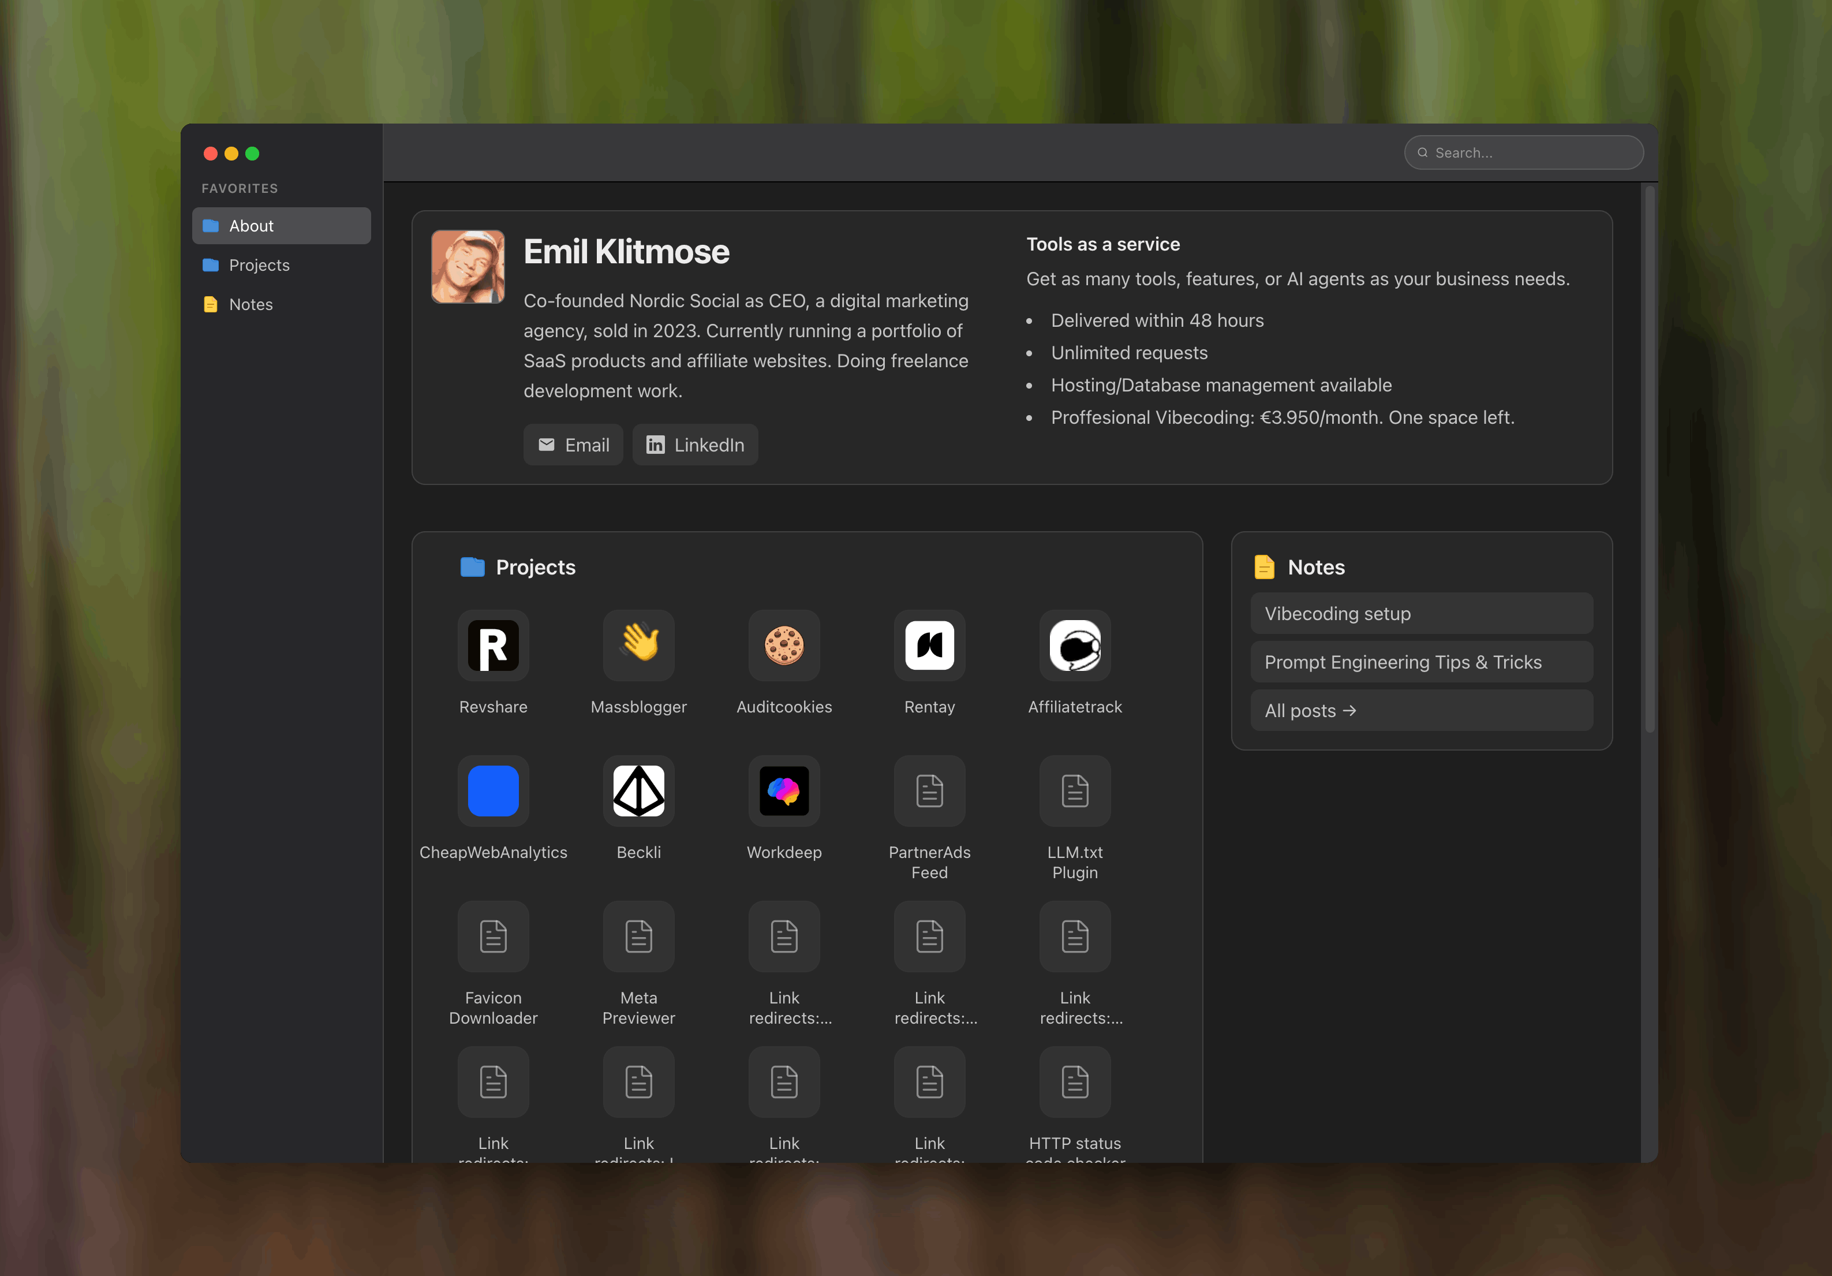Click the "Emil Klitmose" name heading
Screen dimensions: 1832x1276
[x=626, y=252]
